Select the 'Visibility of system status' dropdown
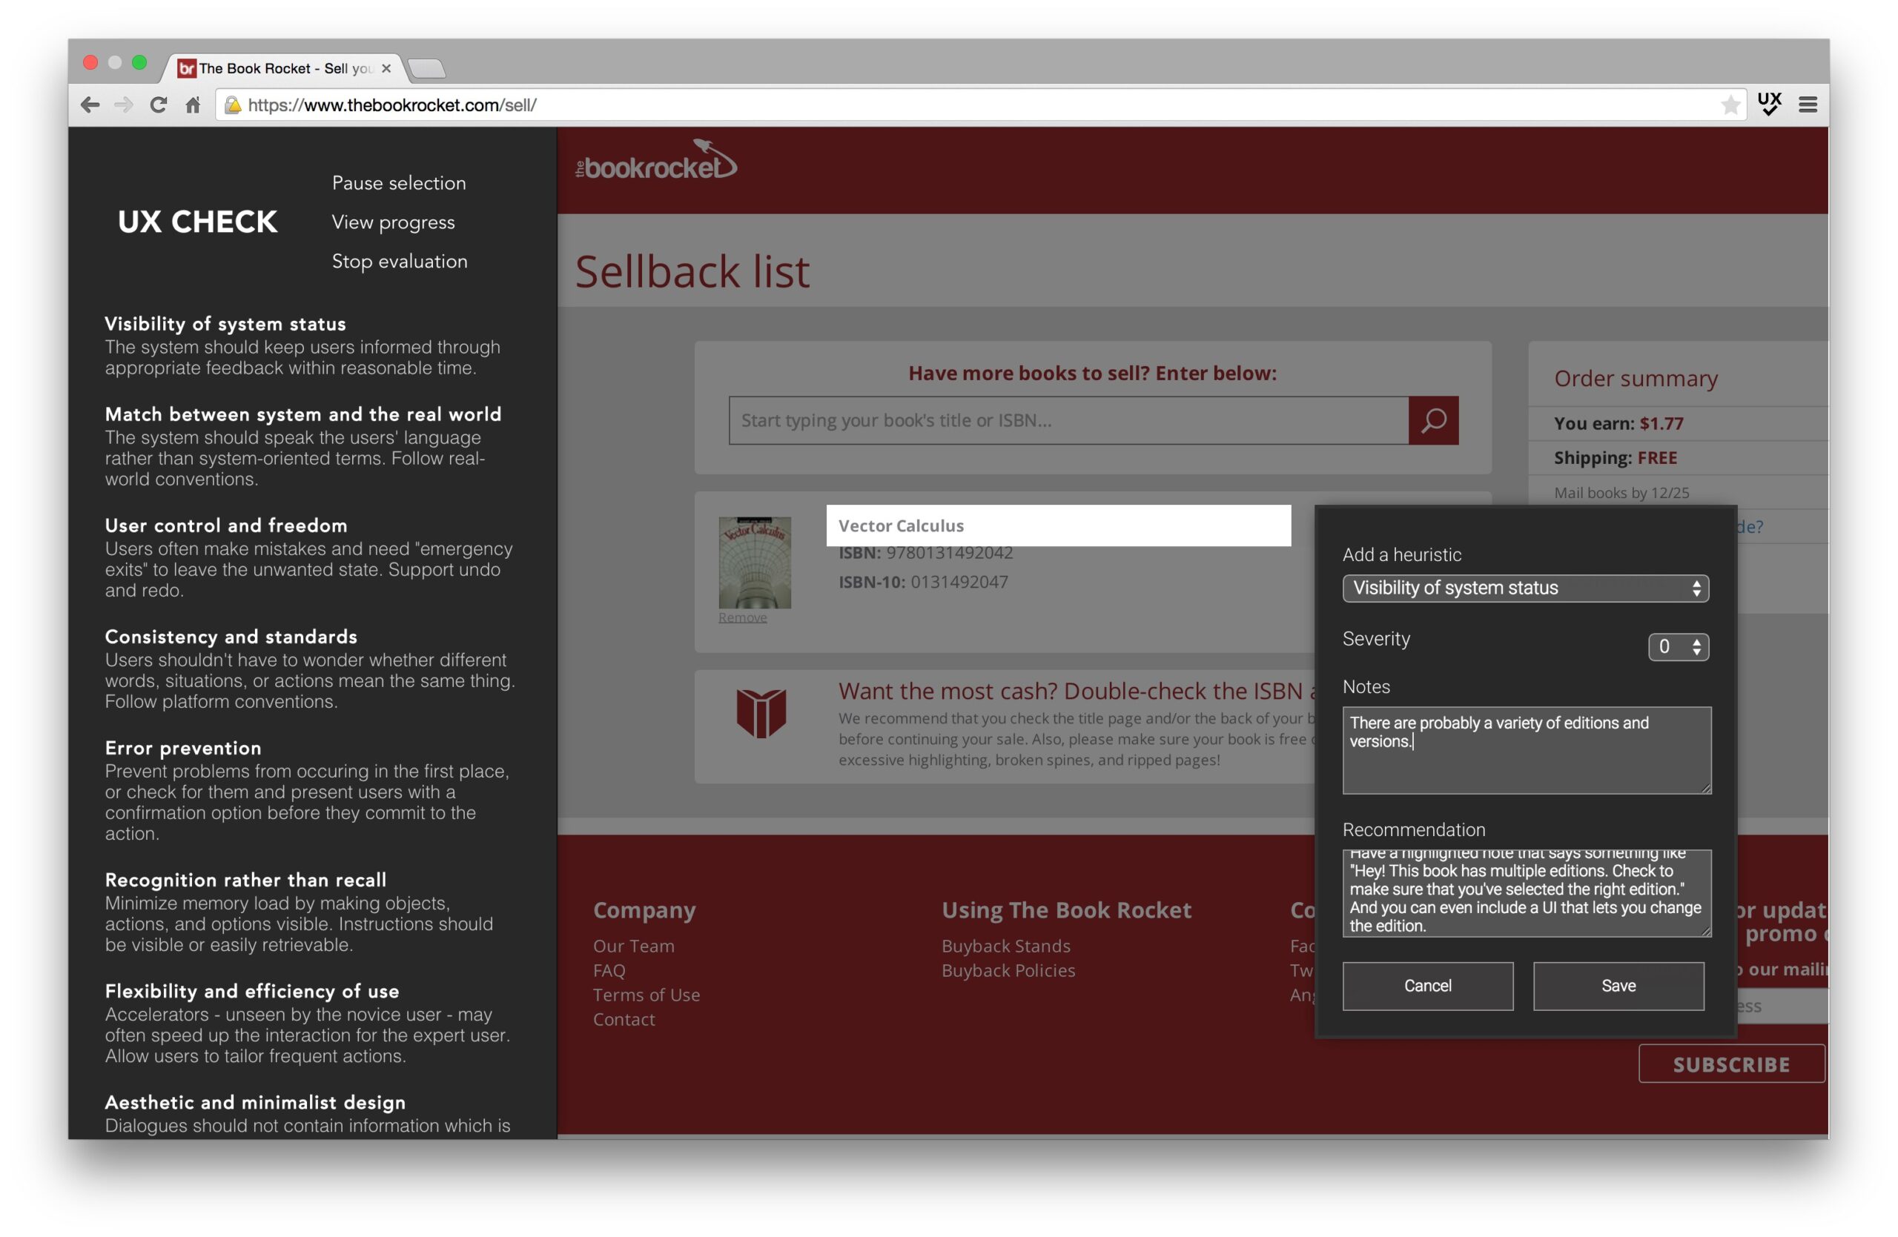This screenshot has height=1237, width=1898. coord(1523,588)
